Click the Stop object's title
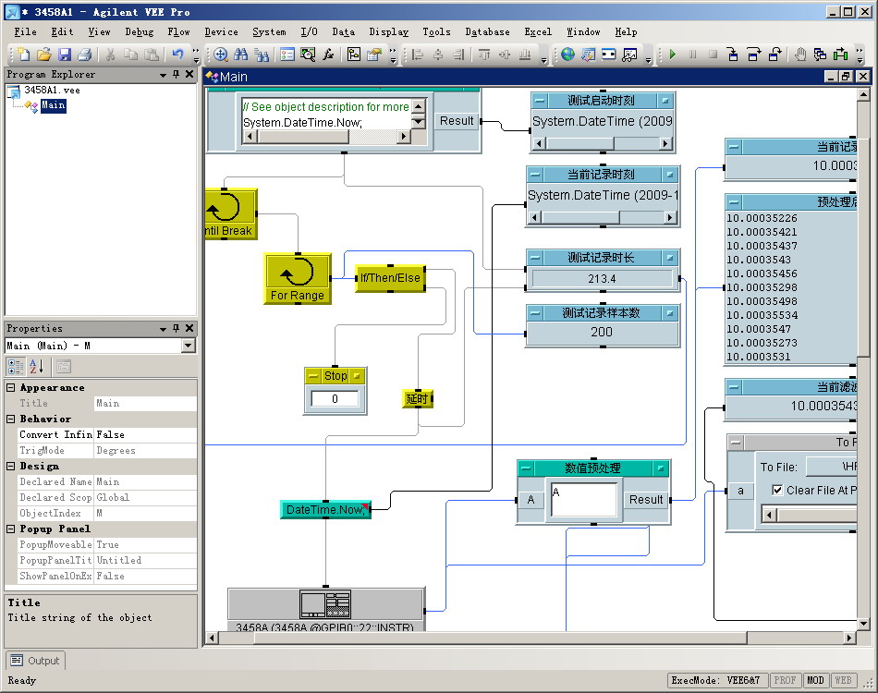 tap(335, 376)
